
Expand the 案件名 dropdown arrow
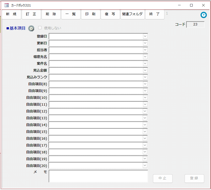[145, 63]
